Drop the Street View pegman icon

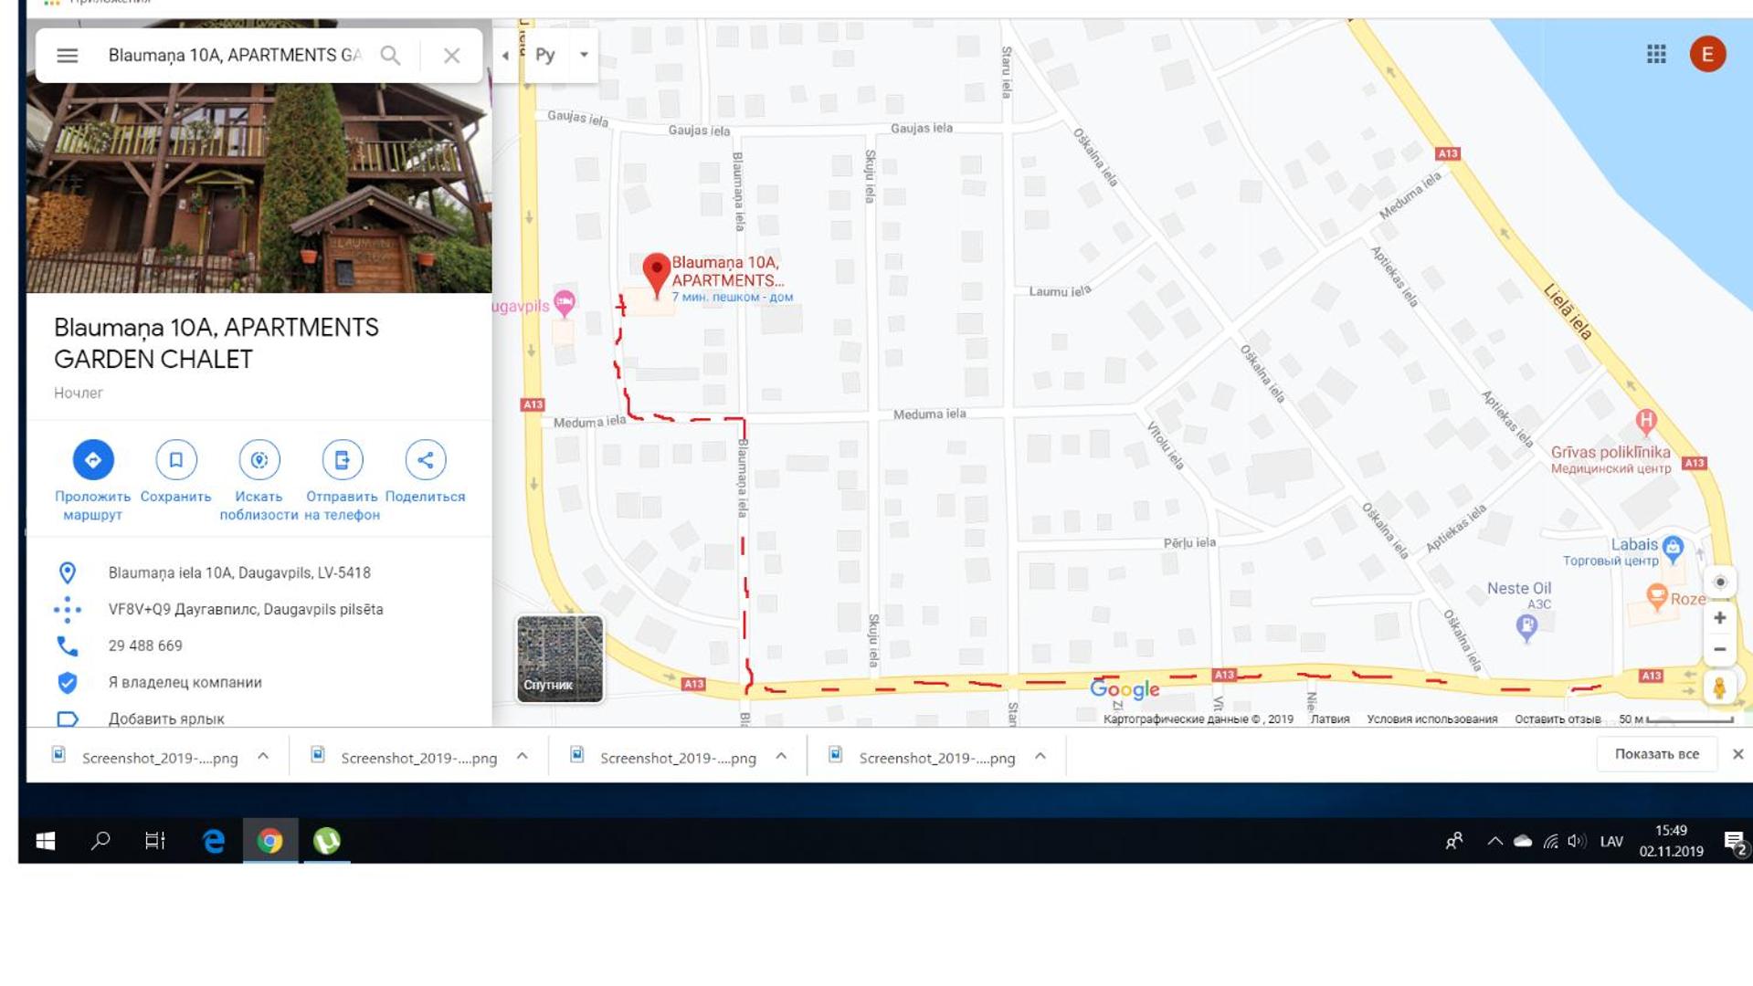pos(1719,687)
